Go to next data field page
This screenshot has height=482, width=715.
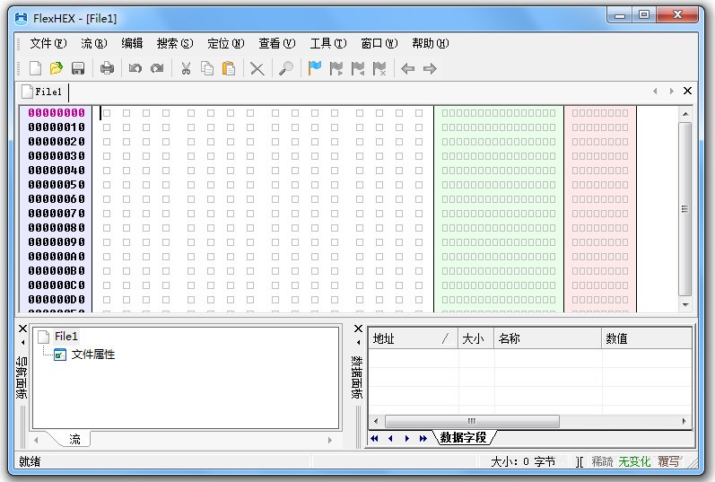(x=406, y=438)
